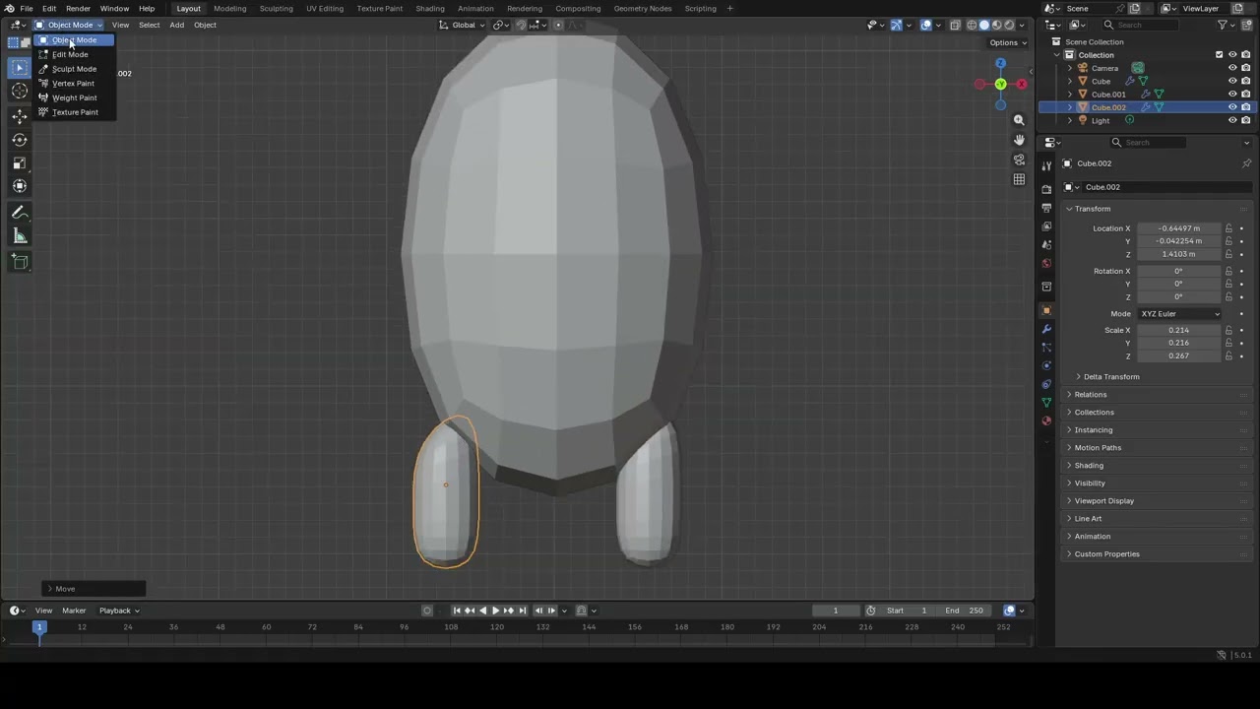Viewport: 1260px width, 709px height.
Task: Hide the Camera object via eye icon
Action: click(x=1232, y=68)
